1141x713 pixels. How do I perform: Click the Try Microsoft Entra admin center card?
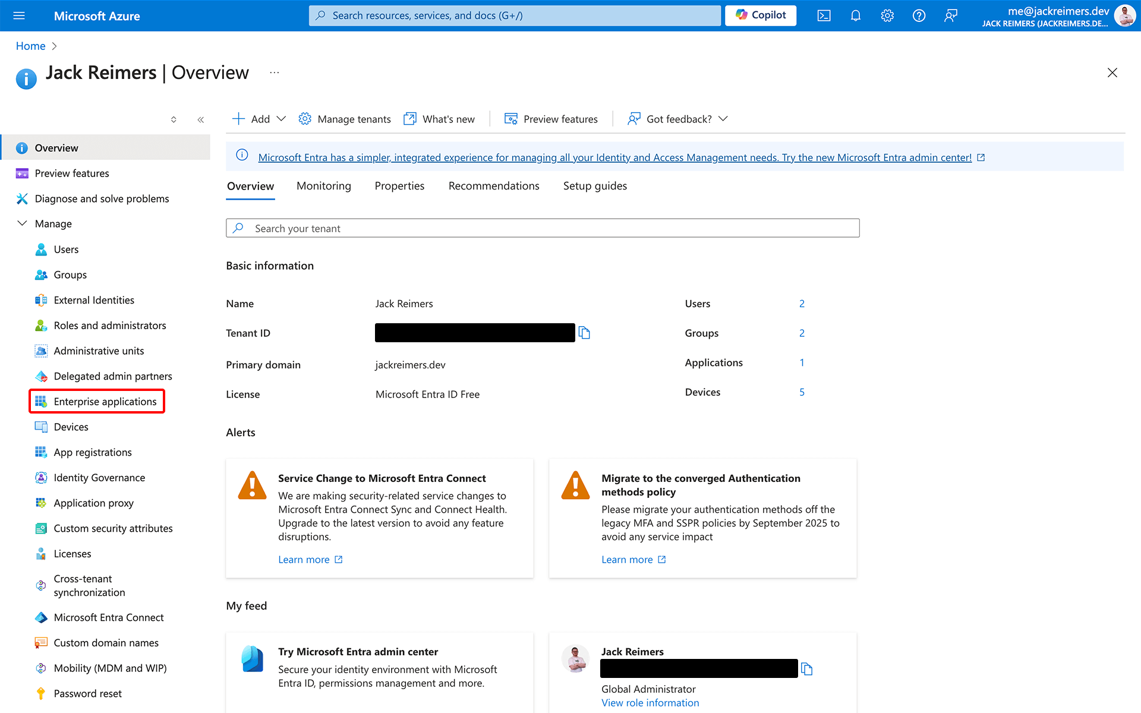[380, 671]
